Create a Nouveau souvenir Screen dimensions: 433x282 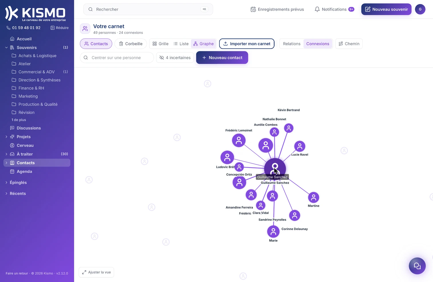[x=386, y=9]
